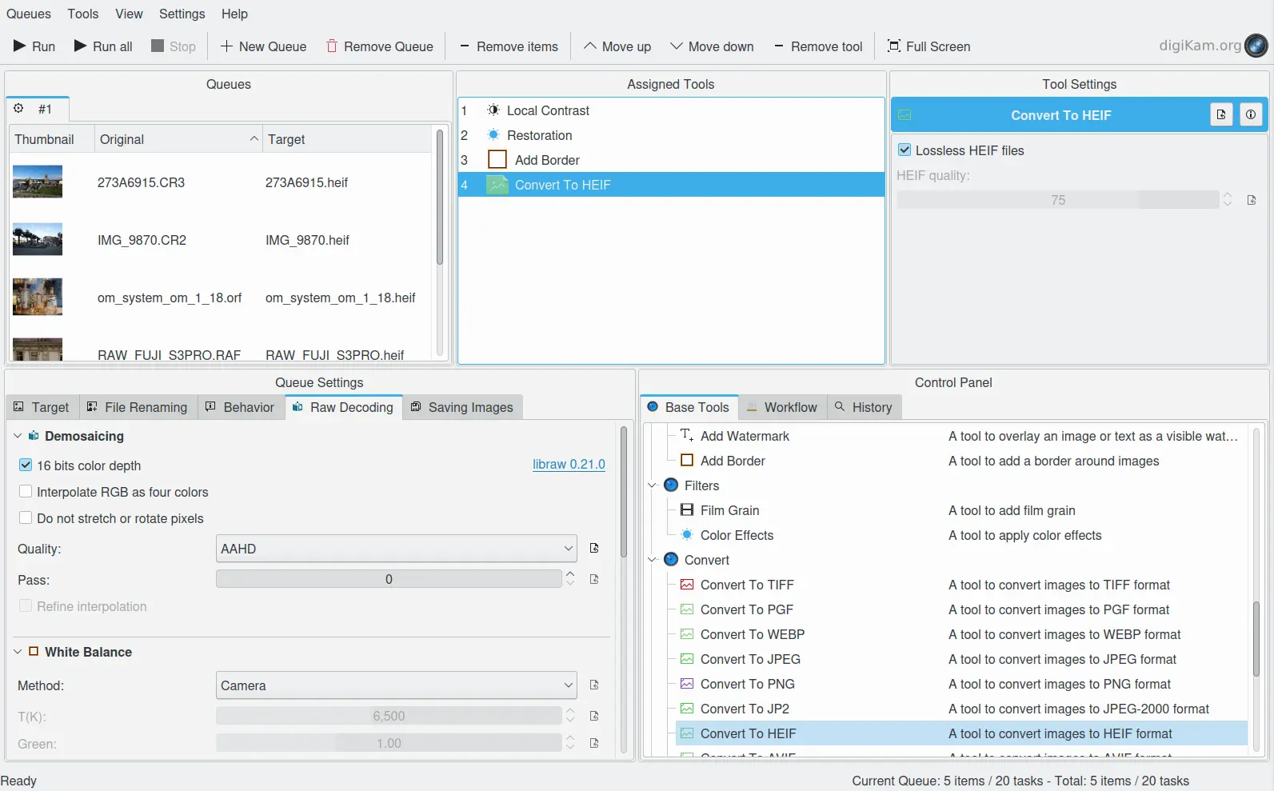Reset HEIF settings using header document icon

coord(1221,115)
